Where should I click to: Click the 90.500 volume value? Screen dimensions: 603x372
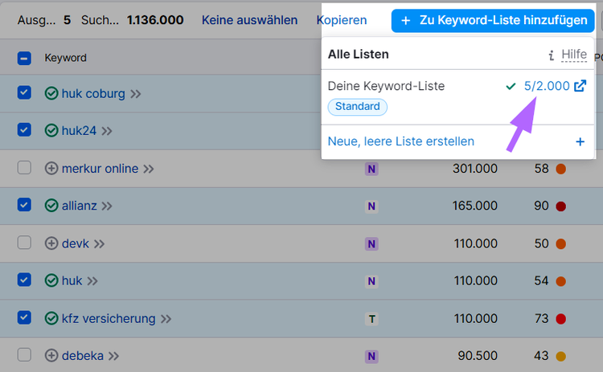[478, 356]
